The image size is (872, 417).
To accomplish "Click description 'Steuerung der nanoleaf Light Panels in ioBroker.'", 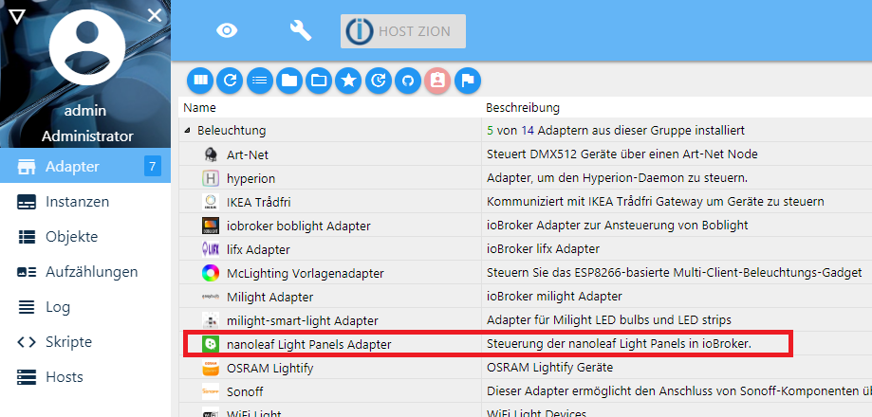I will pos(619,344).
